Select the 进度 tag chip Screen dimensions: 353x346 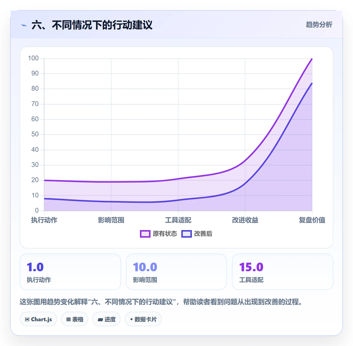(106, 319)
